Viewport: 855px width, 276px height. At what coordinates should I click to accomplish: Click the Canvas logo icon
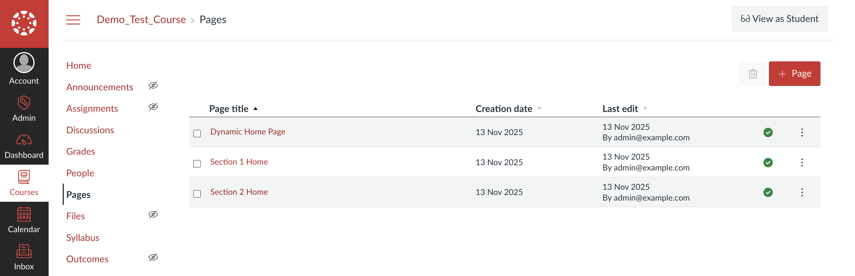(24, 23)
